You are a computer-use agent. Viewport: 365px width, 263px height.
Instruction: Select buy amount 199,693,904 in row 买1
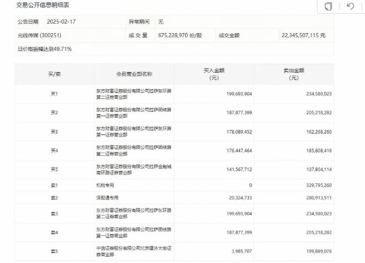[239, 94]
